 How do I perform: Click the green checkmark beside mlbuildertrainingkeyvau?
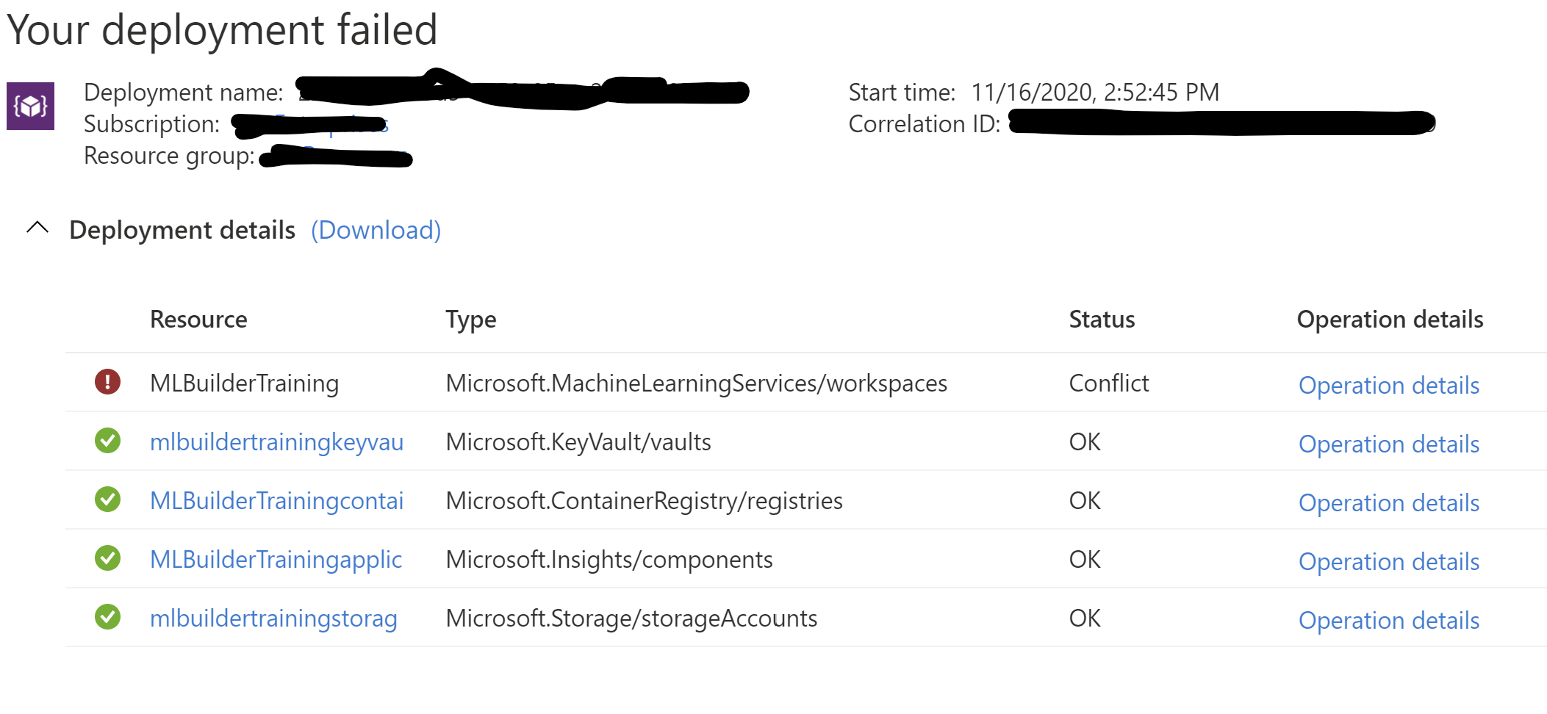107,441
